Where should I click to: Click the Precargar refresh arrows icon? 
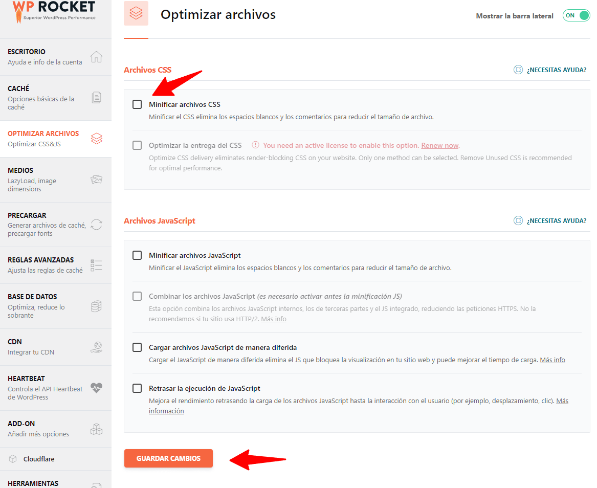[x=96, y=225]
